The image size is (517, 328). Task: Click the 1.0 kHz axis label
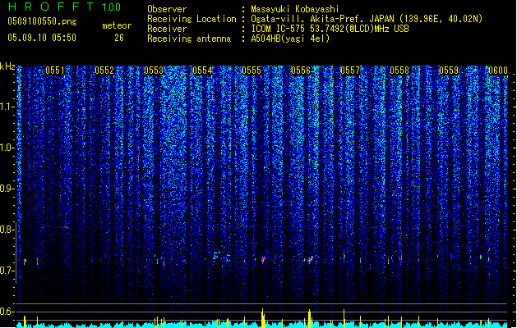(x=7, y=148)
